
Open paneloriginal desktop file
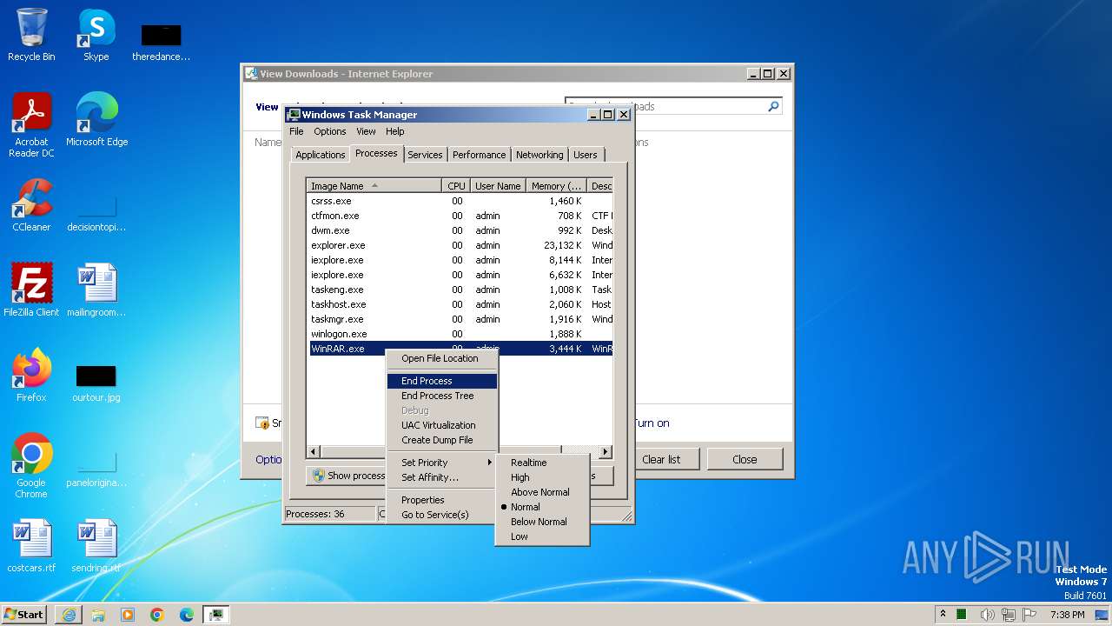click(x=96, y=468)
